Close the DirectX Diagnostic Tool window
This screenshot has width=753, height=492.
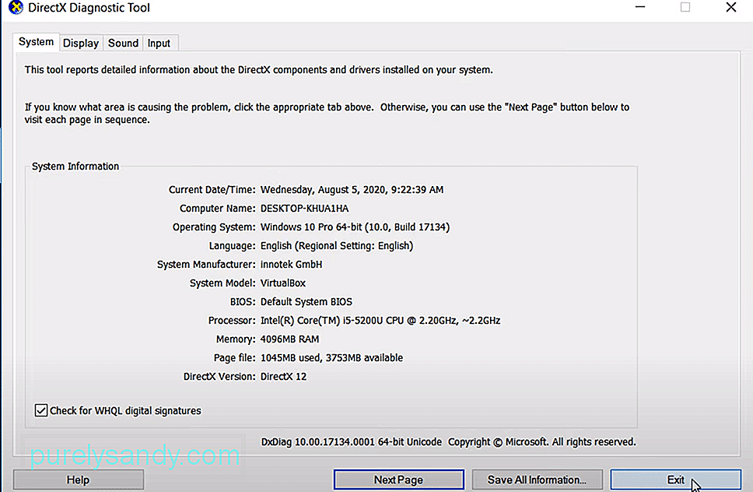click(731, 7)
